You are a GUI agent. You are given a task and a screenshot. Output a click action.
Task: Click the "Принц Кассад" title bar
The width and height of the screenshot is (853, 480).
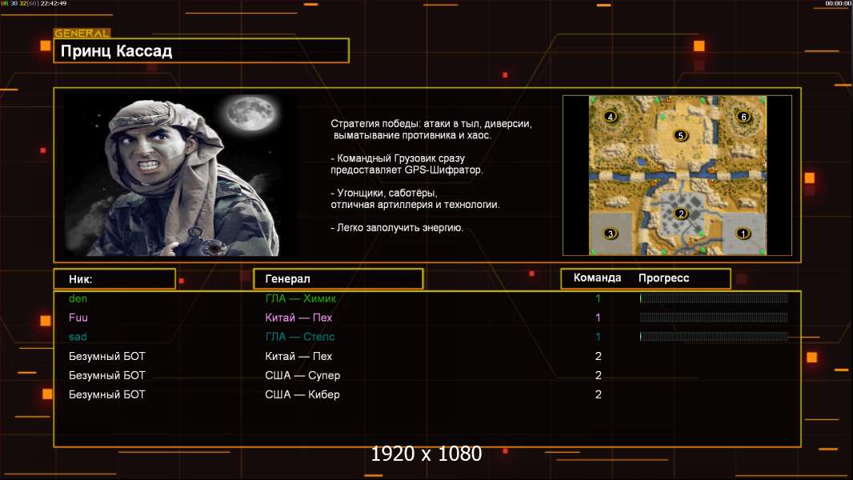(x=201, y=51)
